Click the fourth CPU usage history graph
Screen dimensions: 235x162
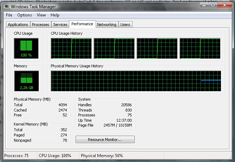point(200,48)
